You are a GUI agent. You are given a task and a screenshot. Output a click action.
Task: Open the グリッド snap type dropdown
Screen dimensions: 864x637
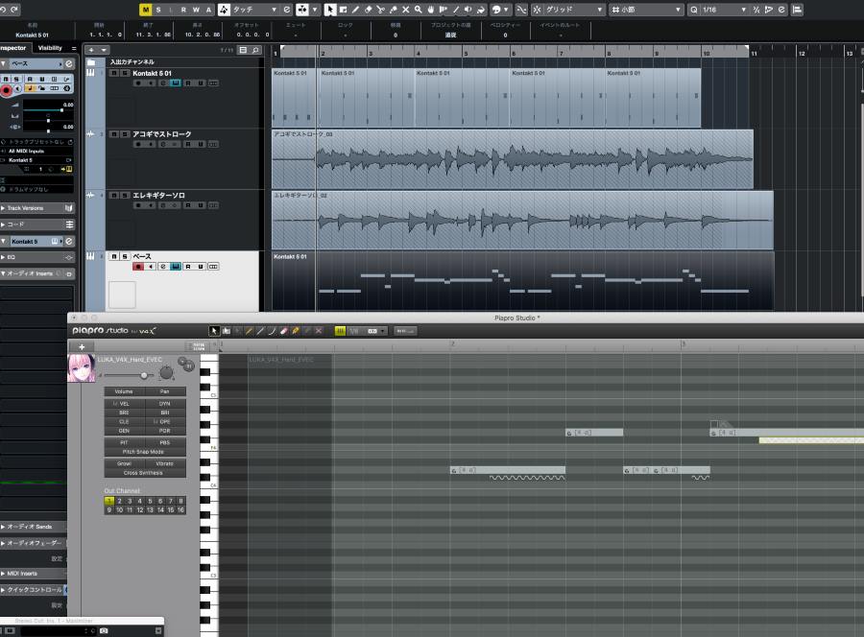click(574, 10)
